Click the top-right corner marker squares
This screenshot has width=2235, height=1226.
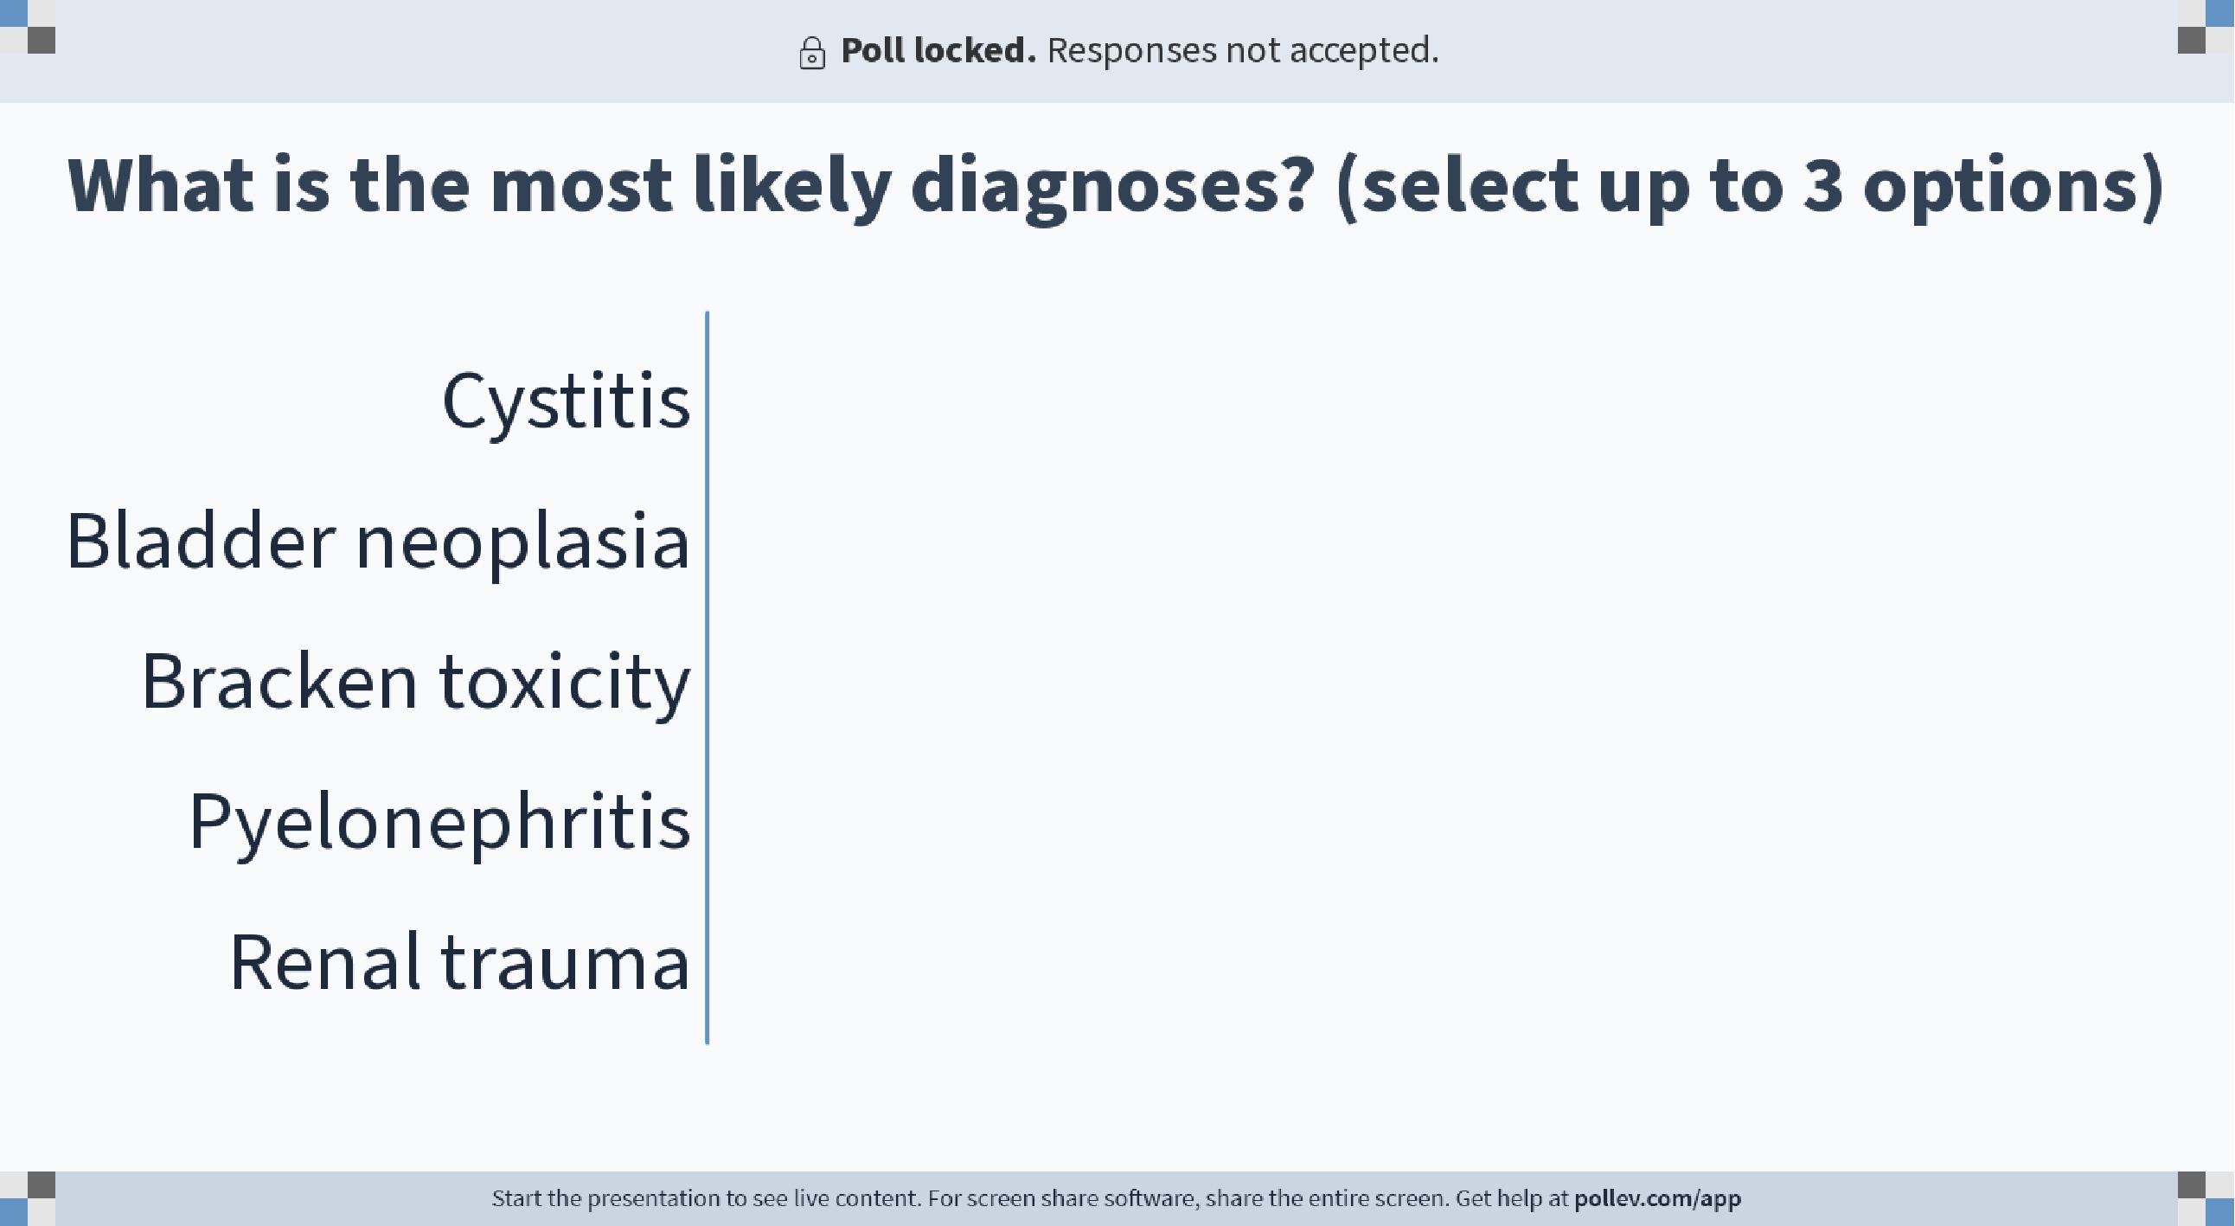click(x=2206, y=27)
